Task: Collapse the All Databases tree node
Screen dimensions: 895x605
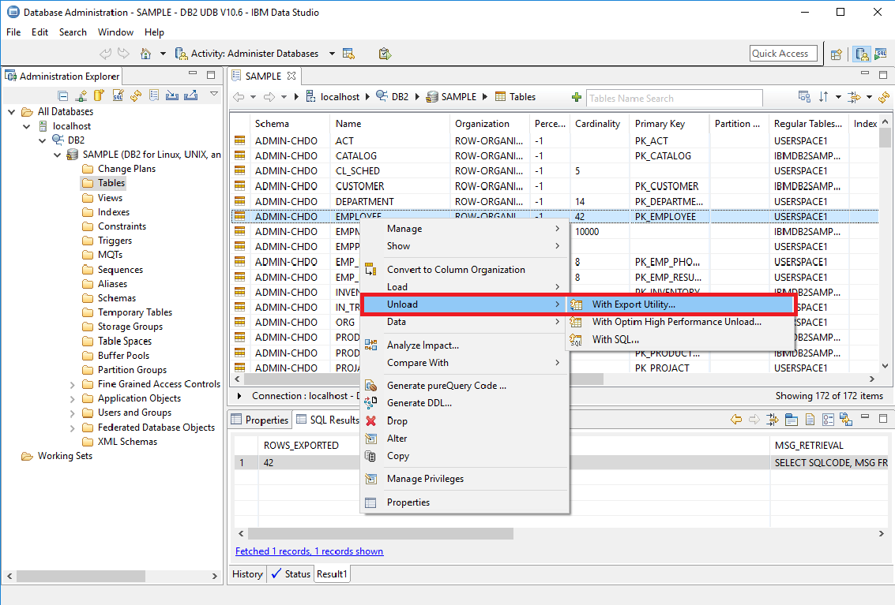Action: point(12,111)
